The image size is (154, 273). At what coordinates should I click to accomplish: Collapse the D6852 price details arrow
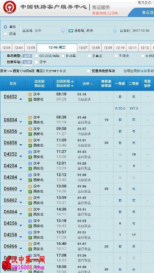pyautogui.click(x=21, y=99)
